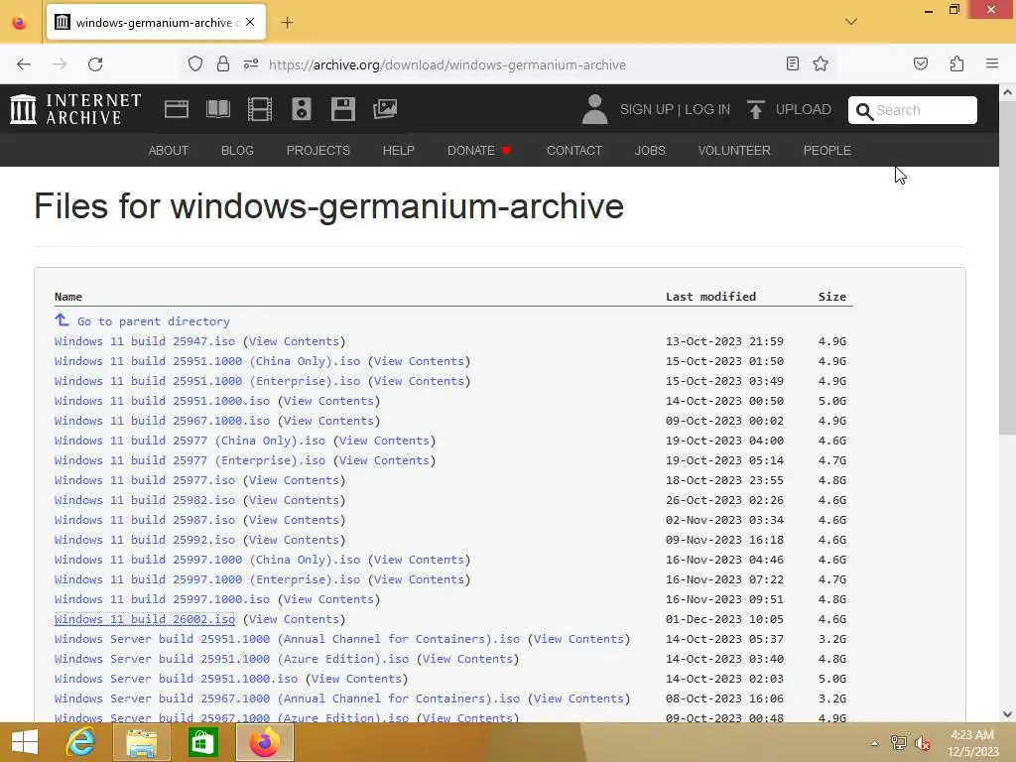
Task: Go back with the browser back arrow
Action: [x=24, y=64]
